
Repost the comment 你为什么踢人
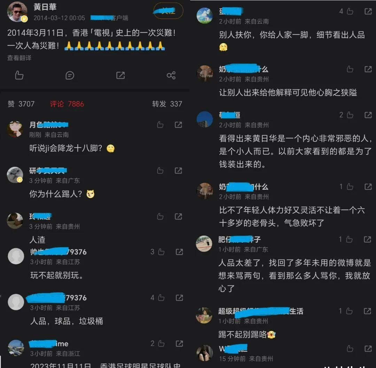click(x=178, y=170)
